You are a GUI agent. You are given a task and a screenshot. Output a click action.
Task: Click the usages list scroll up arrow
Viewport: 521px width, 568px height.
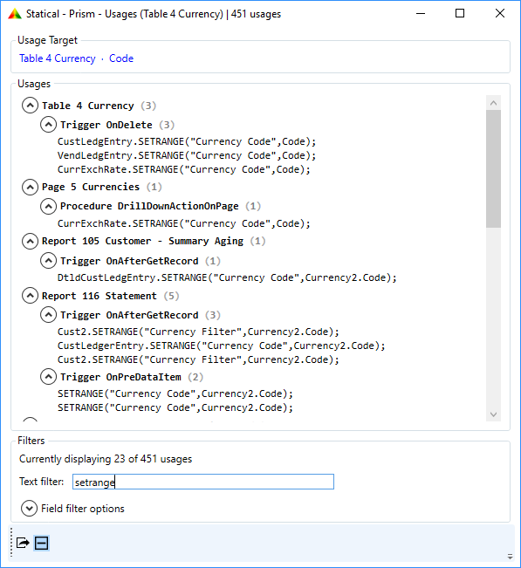493,103
